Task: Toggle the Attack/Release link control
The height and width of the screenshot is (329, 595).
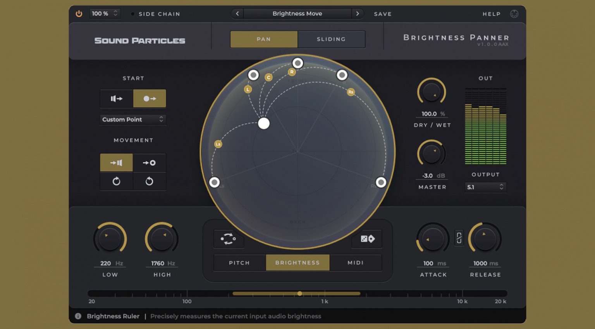Action: tap(459, 239)
